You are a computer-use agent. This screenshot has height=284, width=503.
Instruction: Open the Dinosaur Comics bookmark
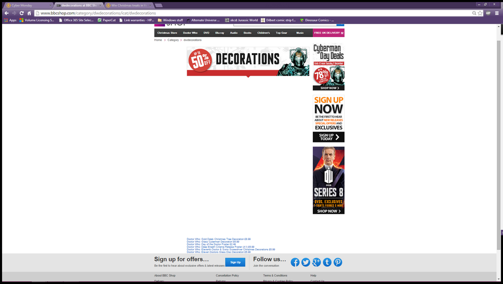317,20
